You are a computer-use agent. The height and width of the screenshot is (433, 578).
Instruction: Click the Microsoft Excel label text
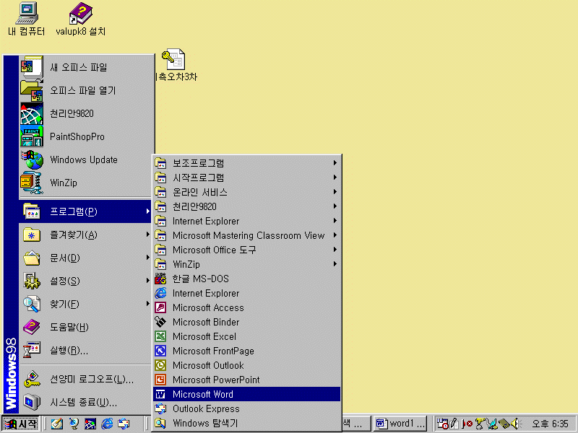coord(204,336)
